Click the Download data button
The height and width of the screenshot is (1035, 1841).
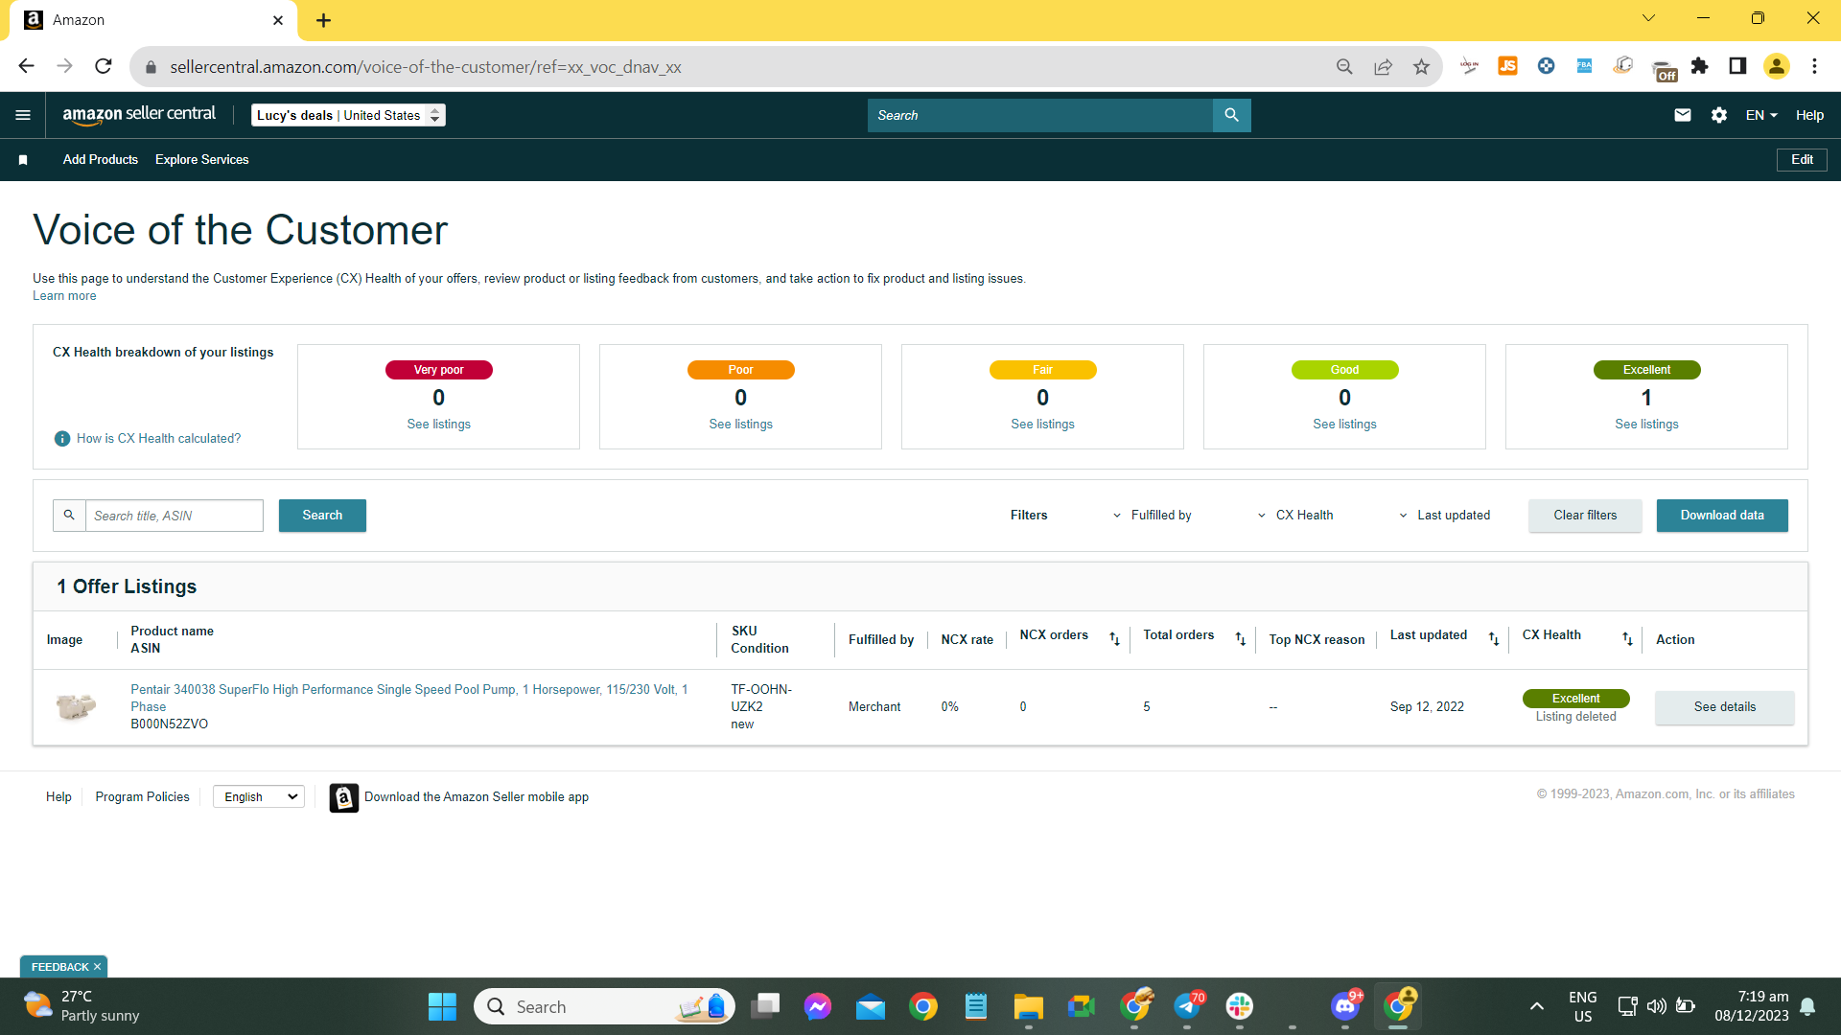click(1722, 516)
